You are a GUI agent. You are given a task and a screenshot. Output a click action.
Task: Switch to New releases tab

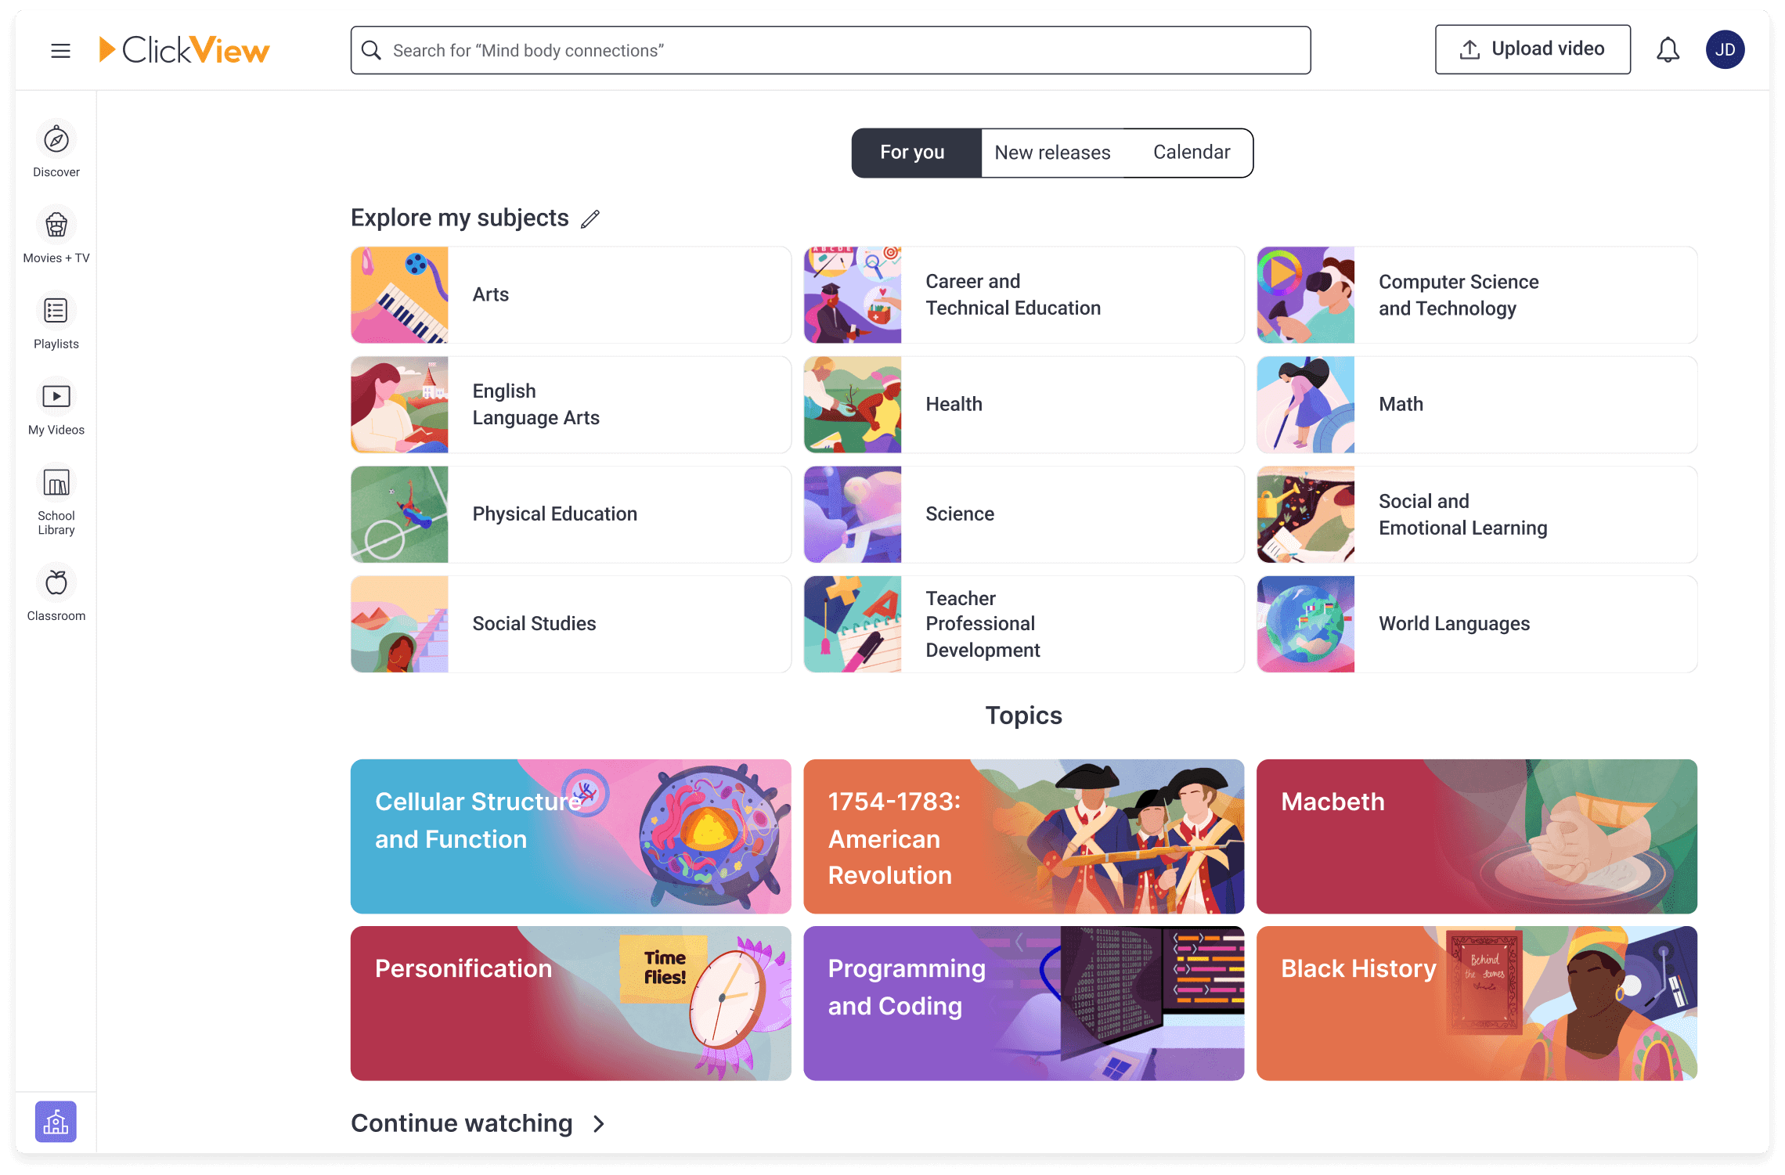pyautogui.click(x=1051, y=152)
